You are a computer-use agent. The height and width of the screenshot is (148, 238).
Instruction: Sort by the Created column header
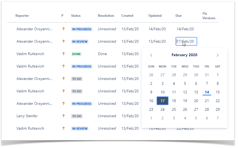point(127,16)
